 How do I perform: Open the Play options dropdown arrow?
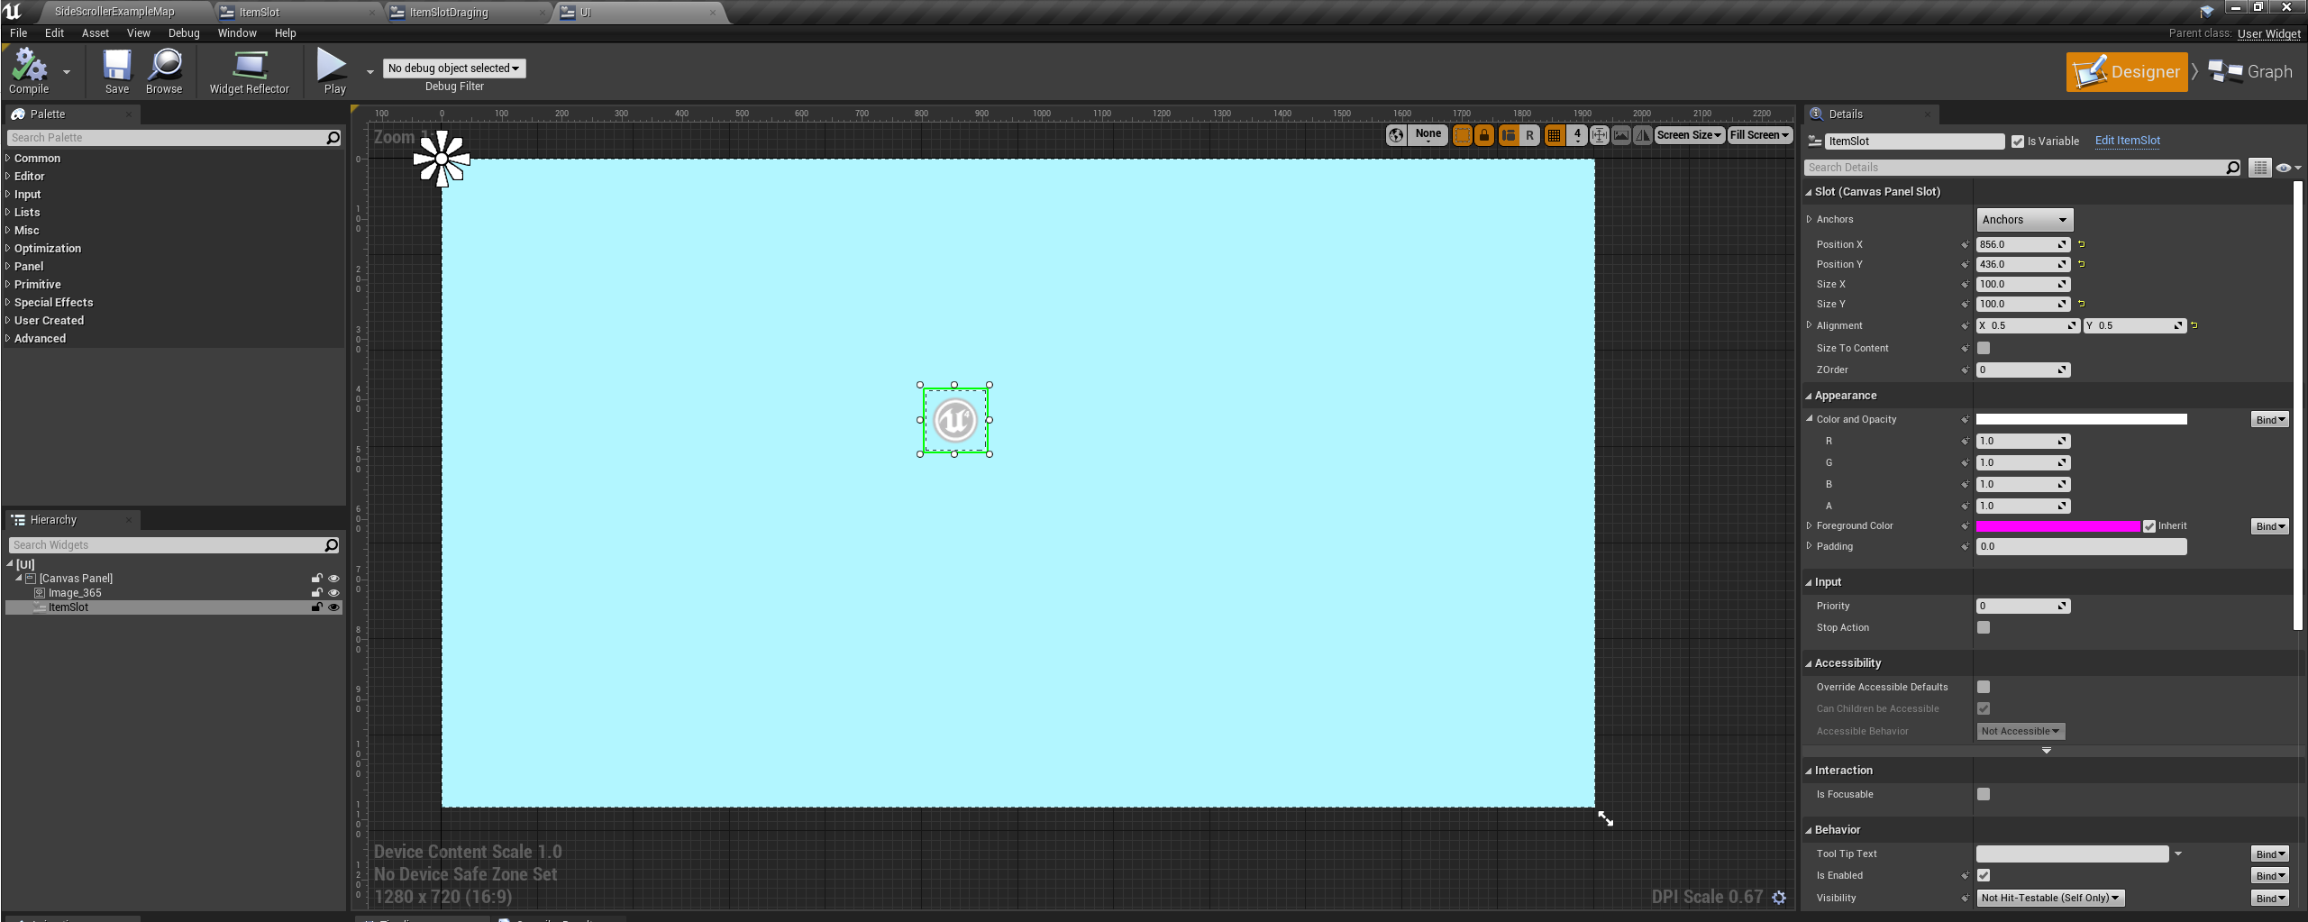coord(369,71)
